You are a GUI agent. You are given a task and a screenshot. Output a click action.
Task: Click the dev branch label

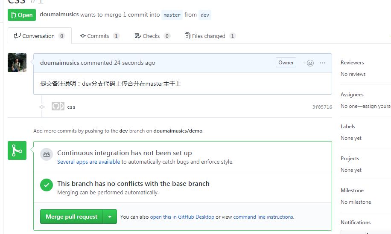pyautogui.click(x=205, y=15)
